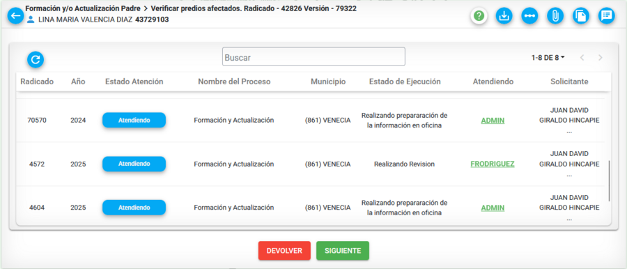Refresh the table with reload icon
The width and height of the screenshot is (627, 271).
36,60
